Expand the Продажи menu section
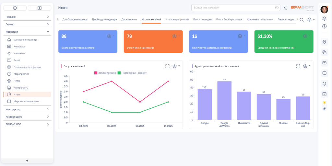 point(27,17)
